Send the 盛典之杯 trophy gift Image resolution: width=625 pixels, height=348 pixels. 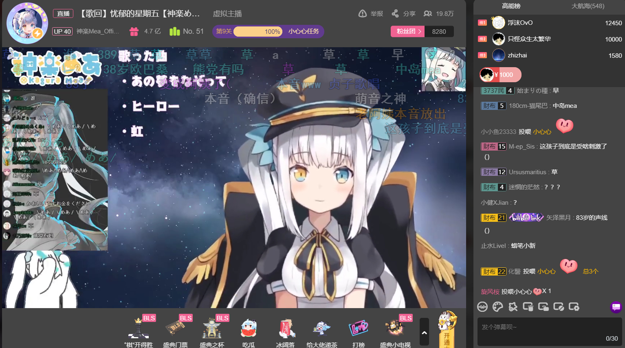click(212, 331)
